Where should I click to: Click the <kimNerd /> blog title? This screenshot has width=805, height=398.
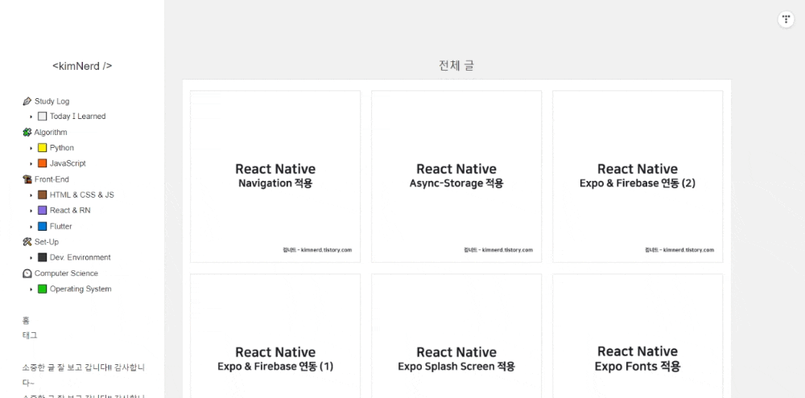[82, 66]
